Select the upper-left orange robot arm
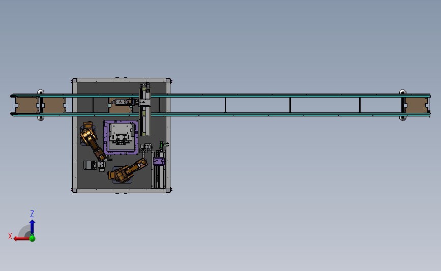This screenshot has width=441, height=271. [x=92, y=140]
